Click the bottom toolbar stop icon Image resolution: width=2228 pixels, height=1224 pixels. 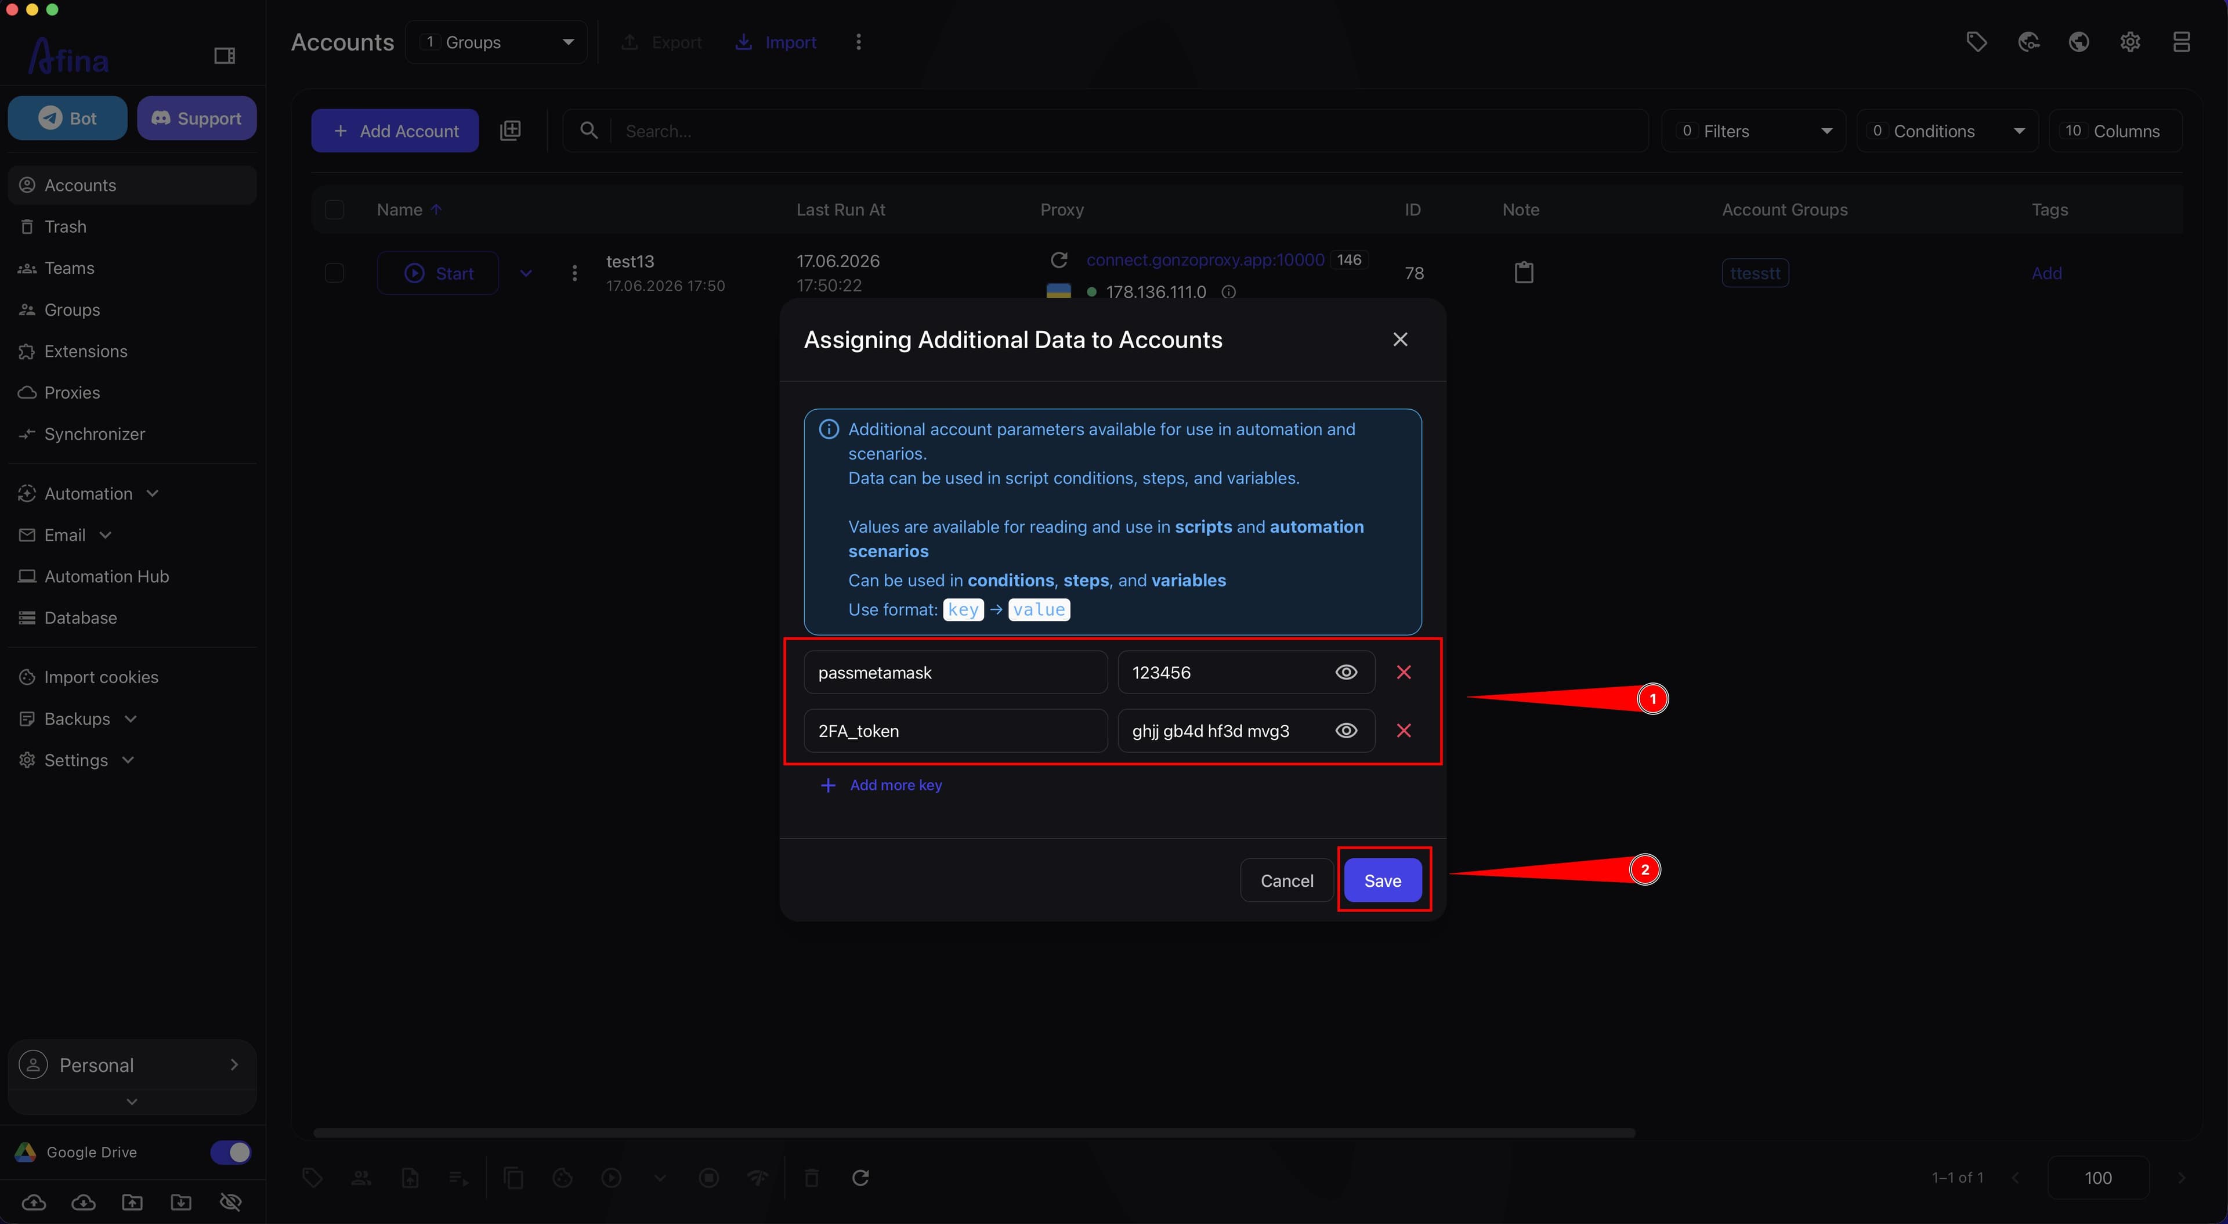708,1178
